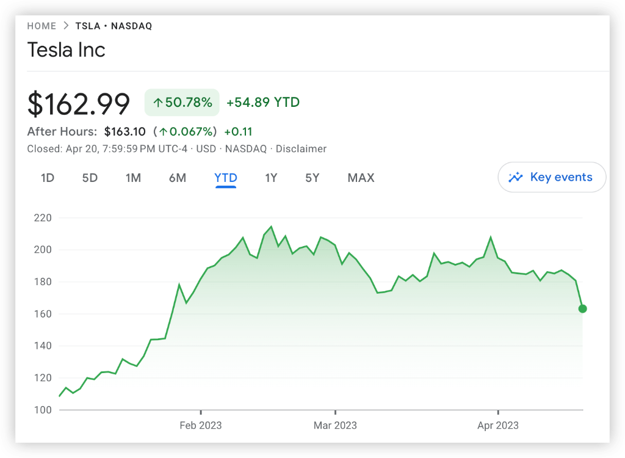Display the MAX range chart
The height and width of the screenshot is (458, 625).
(x=361, y=178)
